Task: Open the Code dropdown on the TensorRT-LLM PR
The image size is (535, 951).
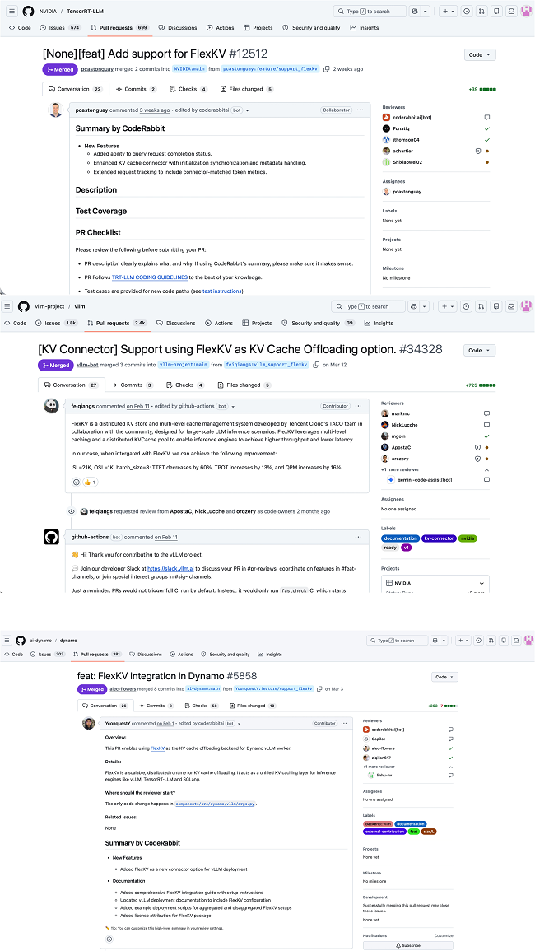Action: (x=480, y=54)
